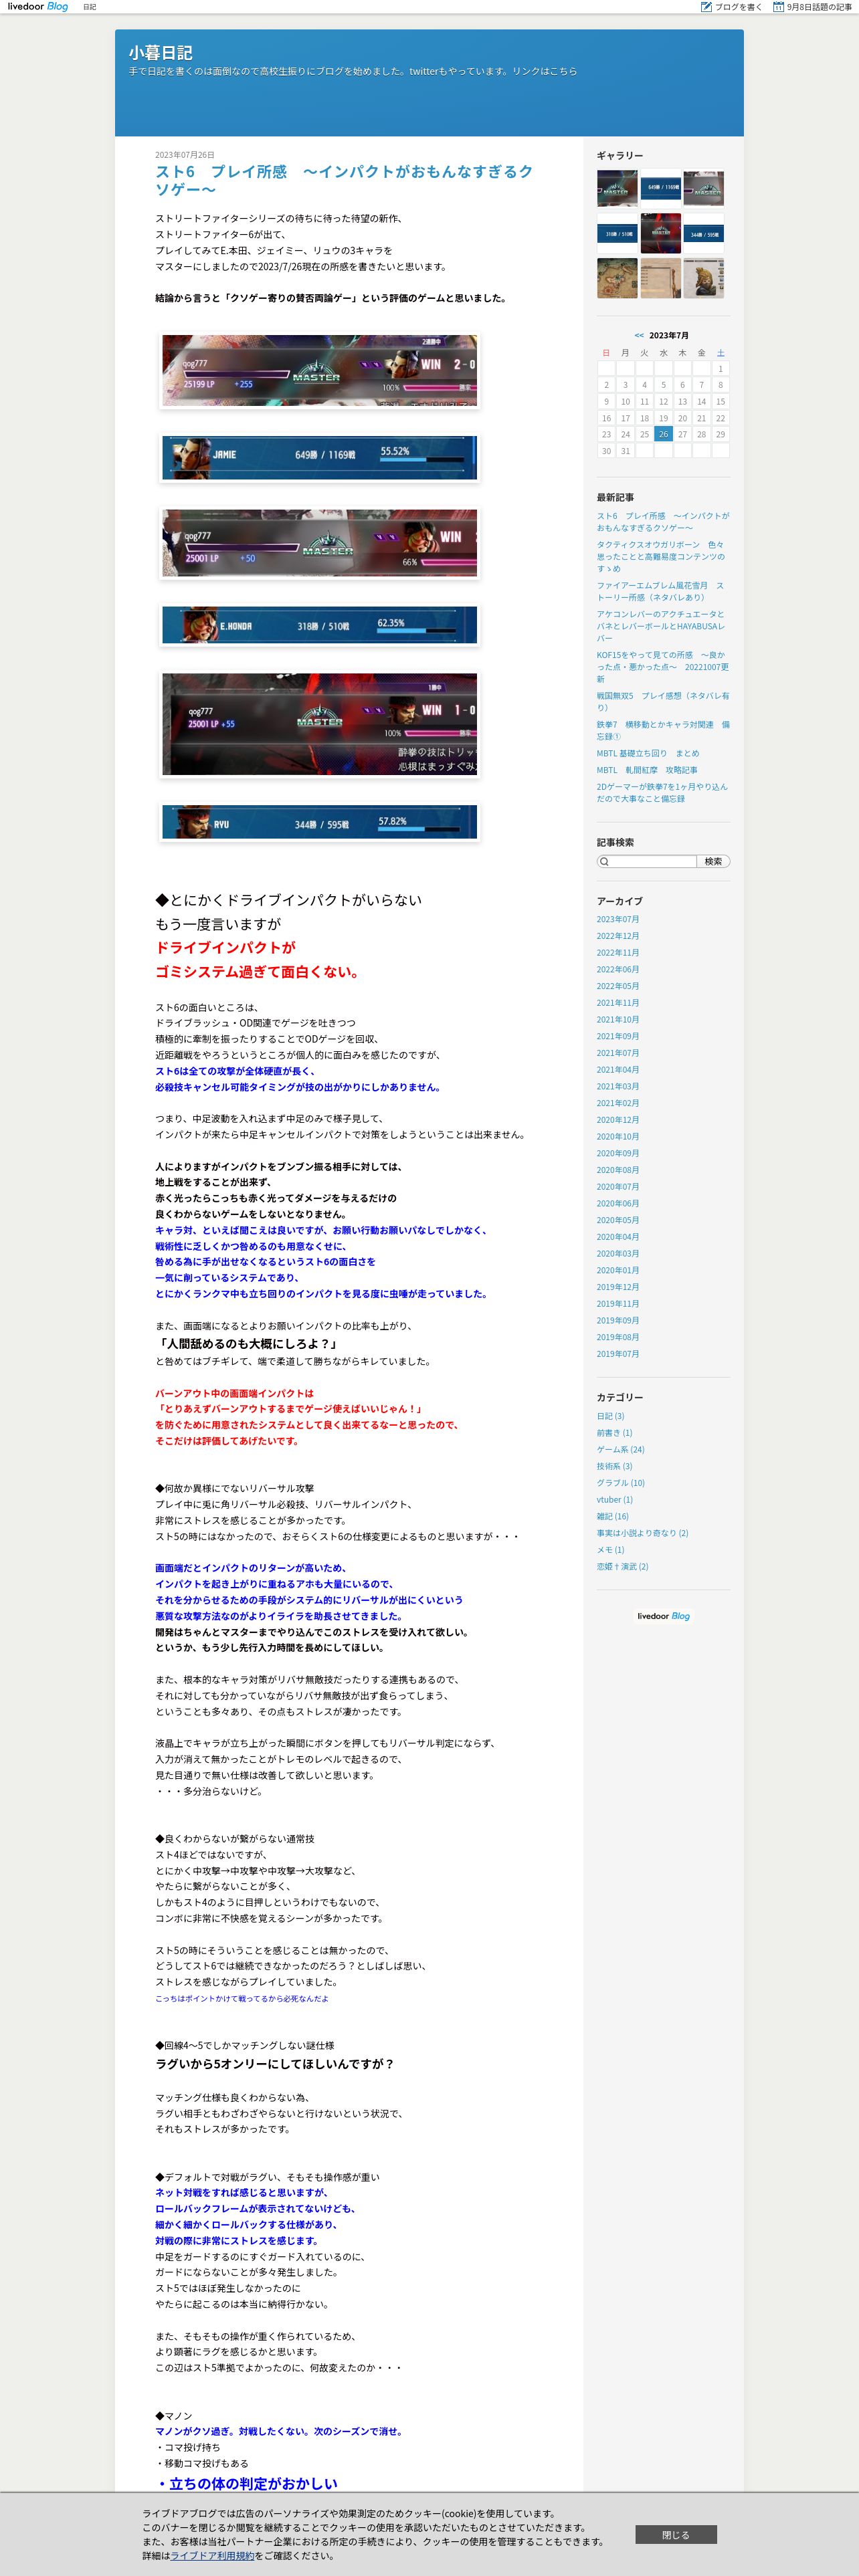Open archive 2020年12月

pos(618,1120)
